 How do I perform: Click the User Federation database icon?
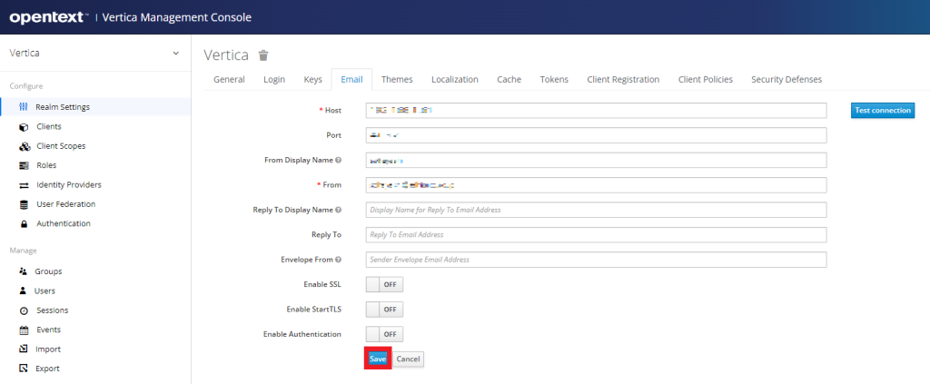[x=25, y=204]
